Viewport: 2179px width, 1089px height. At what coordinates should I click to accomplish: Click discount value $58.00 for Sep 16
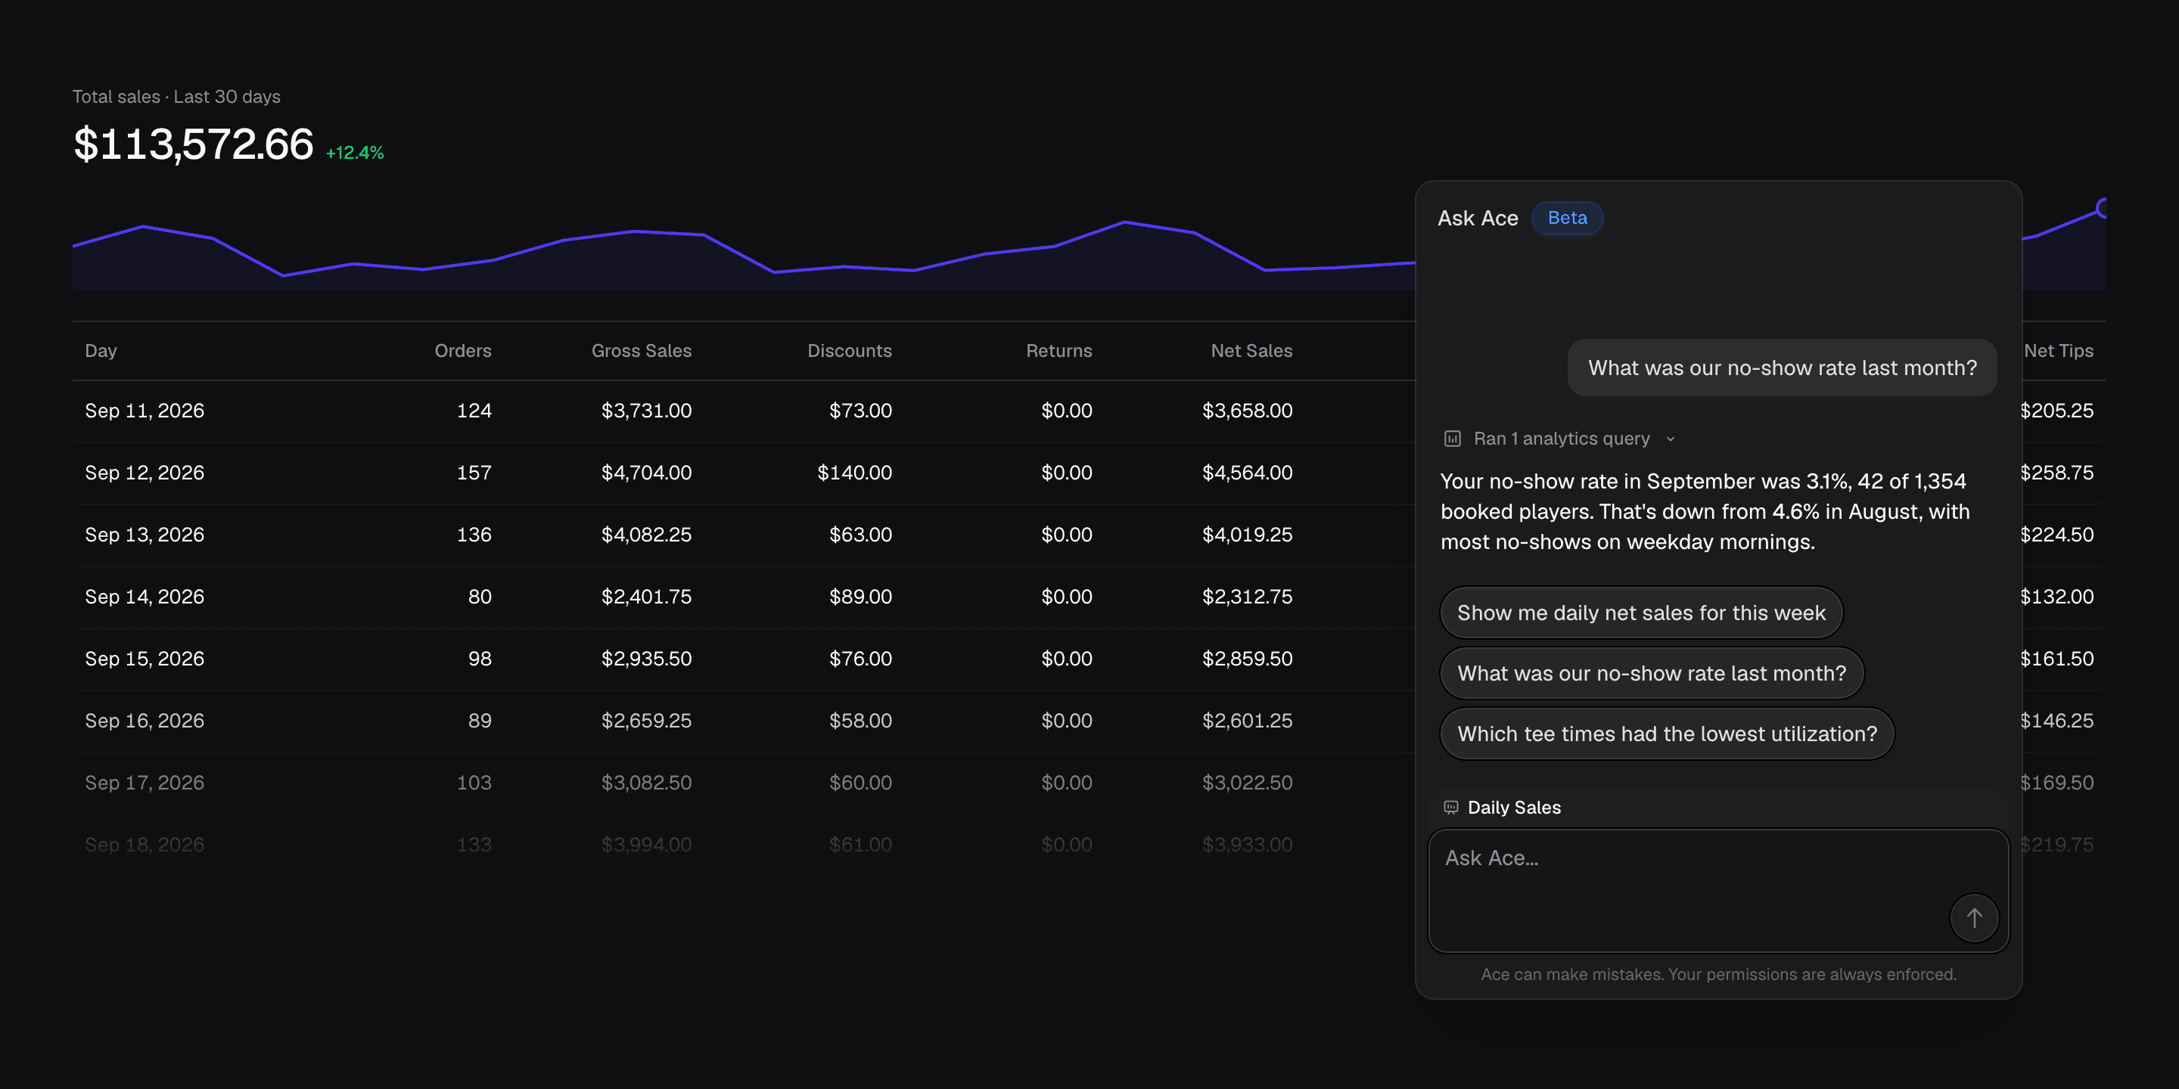[x=860, y=721]
